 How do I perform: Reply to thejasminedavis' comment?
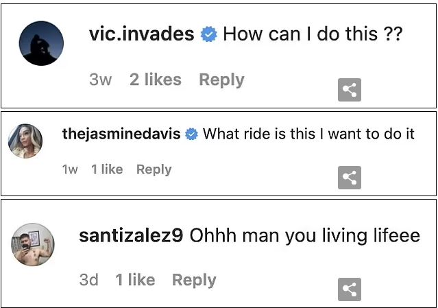pyautogui.click(x=154, y=169)
